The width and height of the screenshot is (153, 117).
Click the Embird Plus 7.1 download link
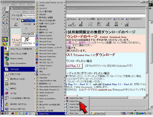(x=74, y=66)
